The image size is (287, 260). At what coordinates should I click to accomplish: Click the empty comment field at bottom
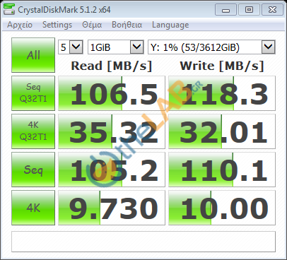tap(143, 242)
